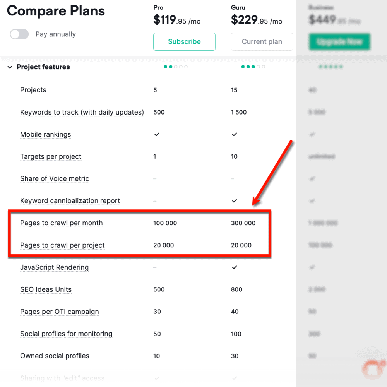387x387 pixels.
Task: Click the Social profiles for monitoring link
Action: point(66,334)
